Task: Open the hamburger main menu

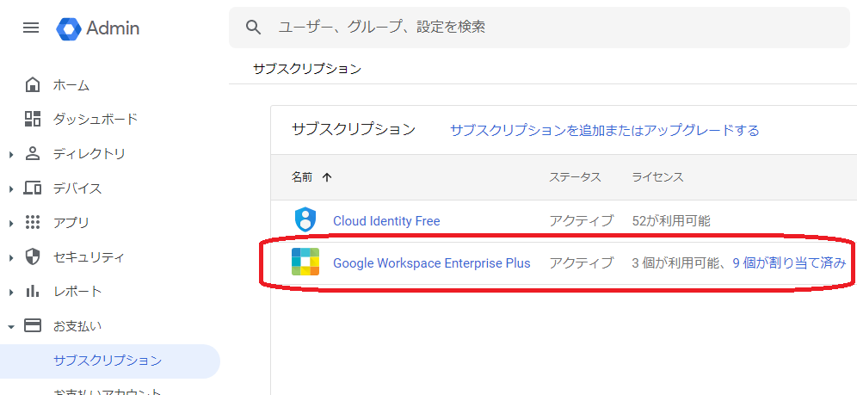Action: 31,28
